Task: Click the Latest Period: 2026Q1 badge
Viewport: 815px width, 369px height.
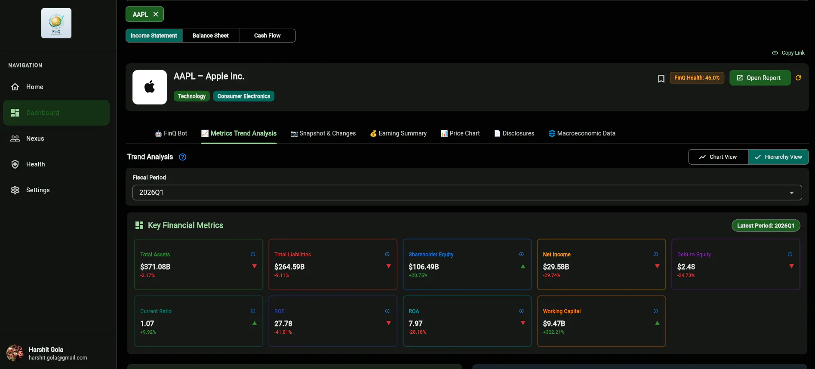Action: (x=766, y=226)
